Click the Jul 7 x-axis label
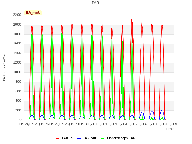Image resolution: width=192 pixels, height=144 pixels. pyautogui.click(x=154, y=124)
